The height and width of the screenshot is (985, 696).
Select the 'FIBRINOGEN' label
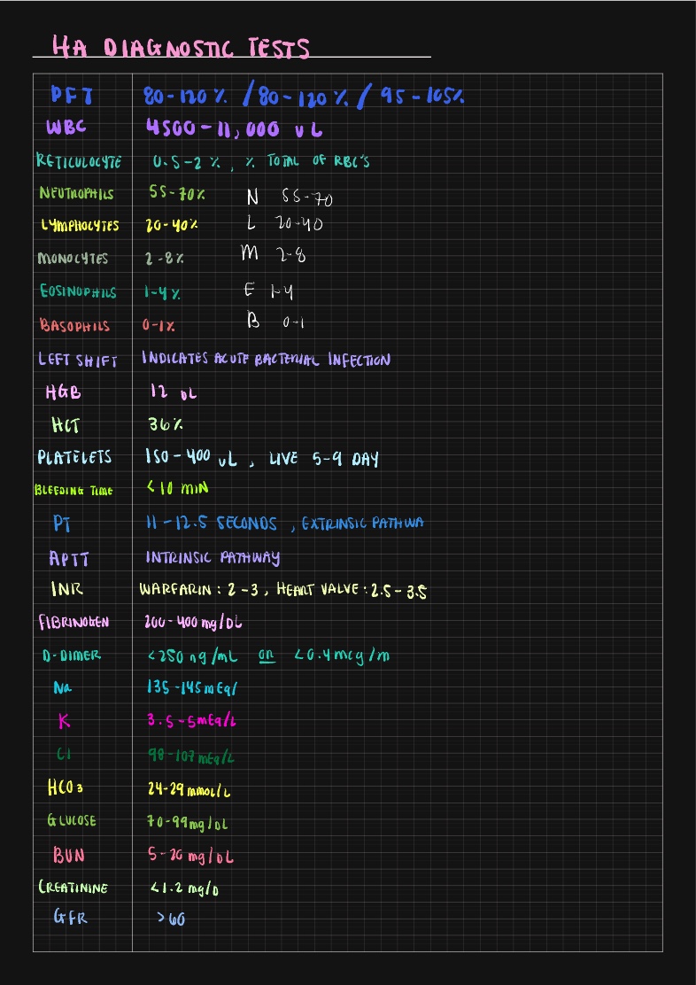73,622
